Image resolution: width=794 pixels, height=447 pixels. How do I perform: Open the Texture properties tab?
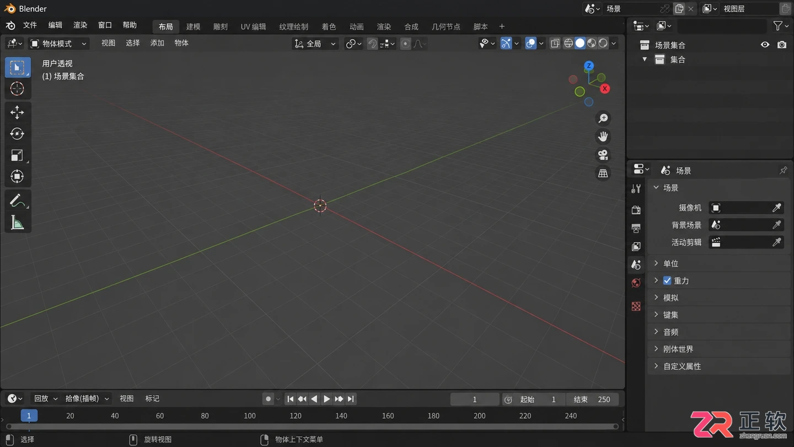tap(636, 306)
